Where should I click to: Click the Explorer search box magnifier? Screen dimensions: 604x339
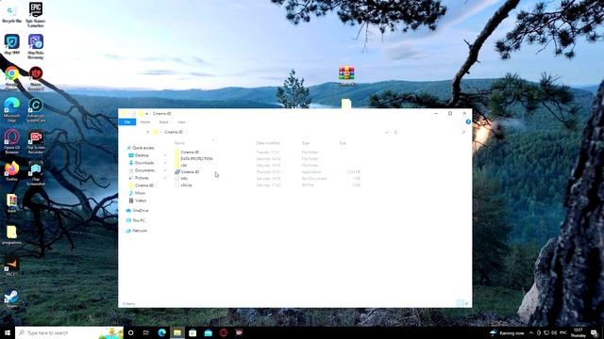click(x=463, y=132)
